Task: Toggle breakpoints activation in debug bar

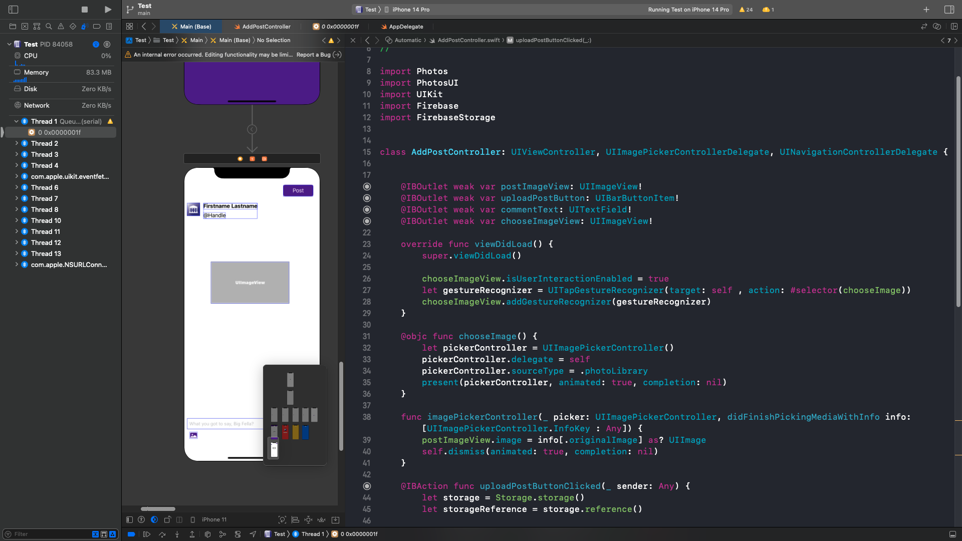Action: pyautogui.click(x=131, y=534)
